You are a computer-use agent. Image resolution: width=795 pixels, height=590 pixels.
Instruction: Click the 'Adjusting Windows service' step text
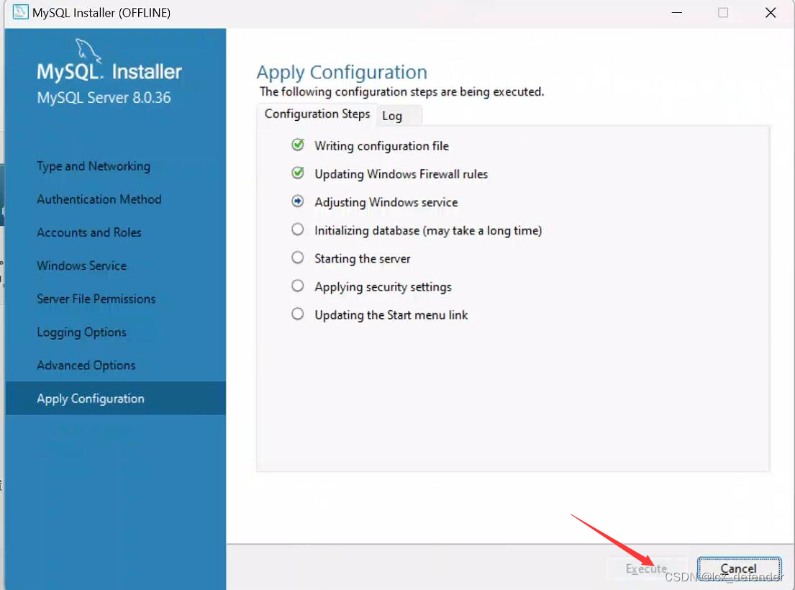386,202
